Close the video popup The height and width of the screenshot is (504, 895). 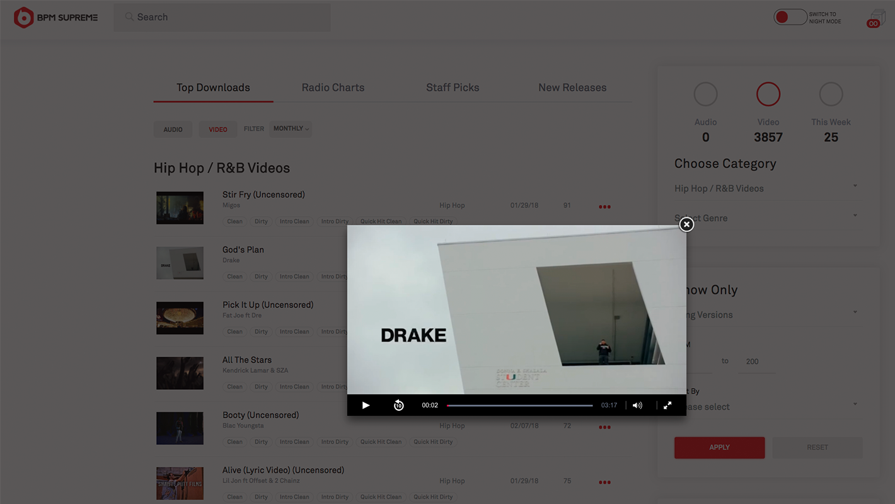[686, 224]
